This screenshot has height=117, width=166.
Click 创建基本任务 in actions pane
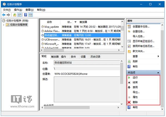click(x=141, y=26)
